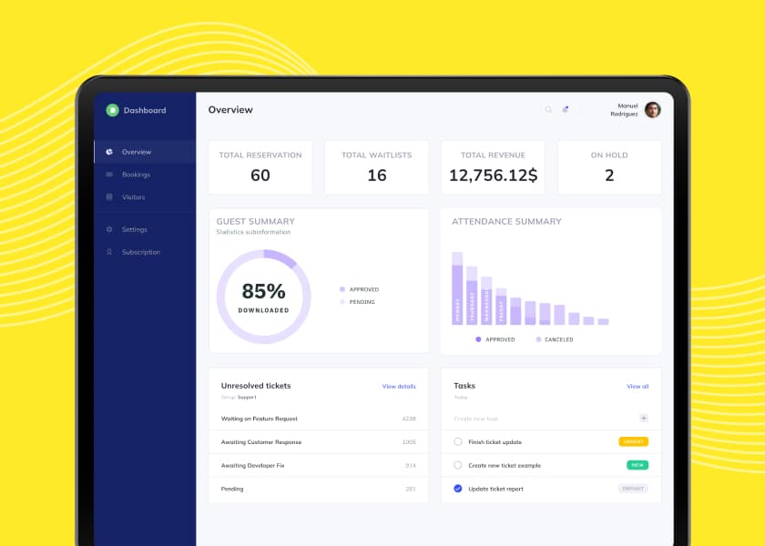Click the green Dashboard logo icon
765x546 pixels.
tap(112, 110)
